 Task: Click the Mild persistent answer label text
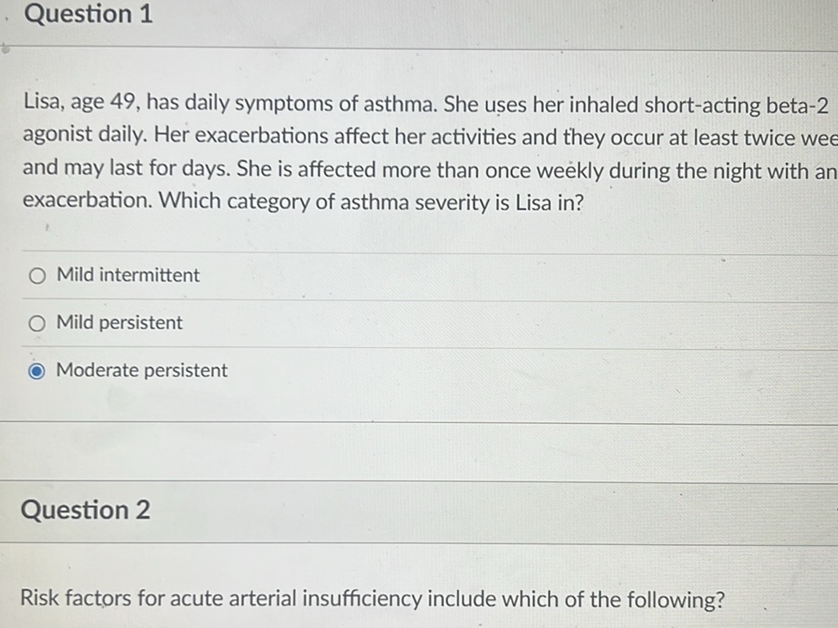tap(119, 322)
